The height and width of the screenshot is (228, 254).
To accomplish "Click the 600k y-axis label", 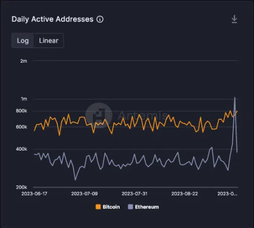I will click(x=21, y=127).
